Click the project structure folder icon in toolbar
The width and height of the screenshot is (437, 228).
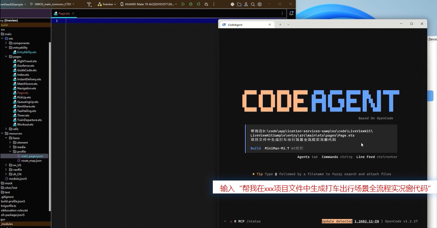pyautogui.click(x=239, y=4)
